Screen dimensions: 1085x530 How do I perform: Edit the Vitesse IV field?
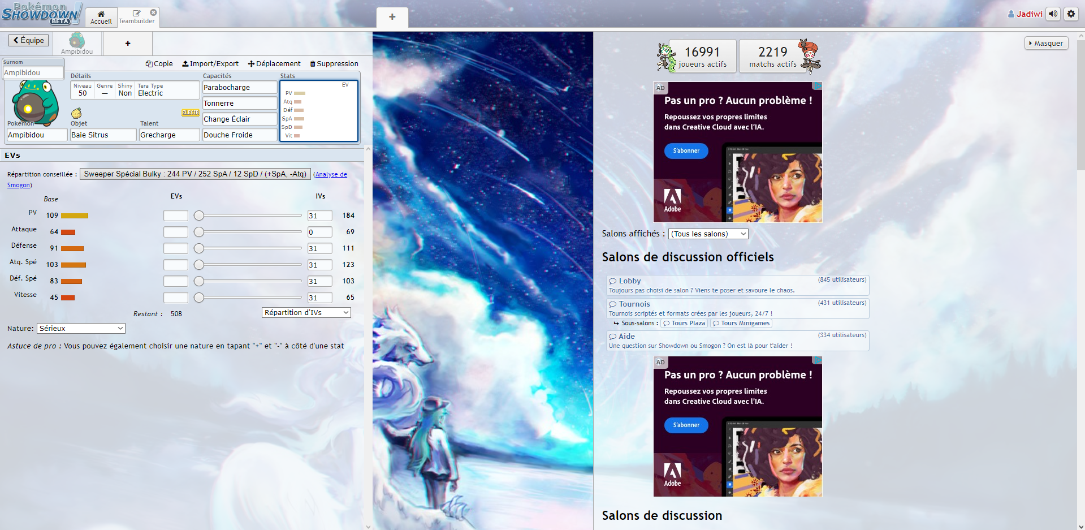point(319,298)
